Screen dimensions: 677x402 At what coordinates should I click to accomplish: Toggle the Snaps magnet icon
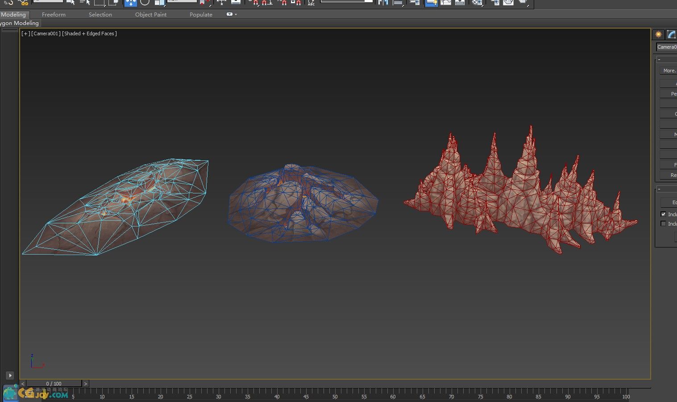pyautogui.click(x=255, y=2)
